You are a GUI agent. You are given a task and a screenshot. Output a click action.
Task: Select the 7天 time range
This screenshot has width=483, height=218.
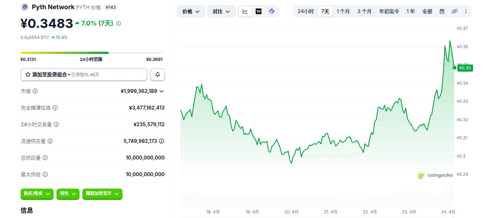325,11
